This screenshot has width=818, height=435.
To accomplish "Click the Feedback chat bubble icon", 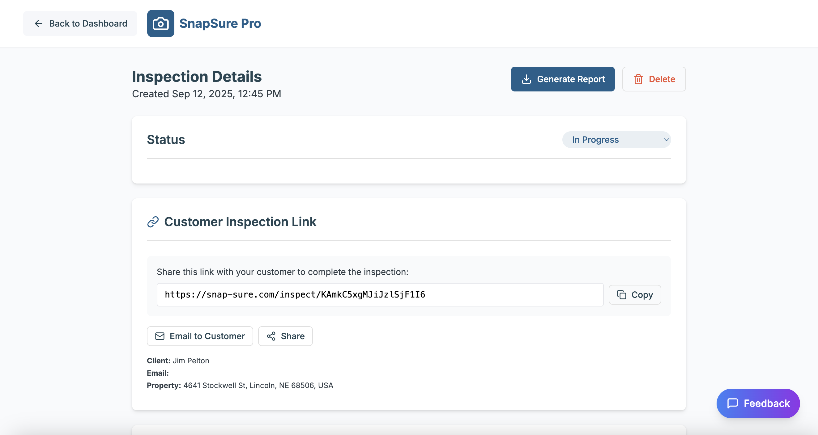I will coord(733,403).
